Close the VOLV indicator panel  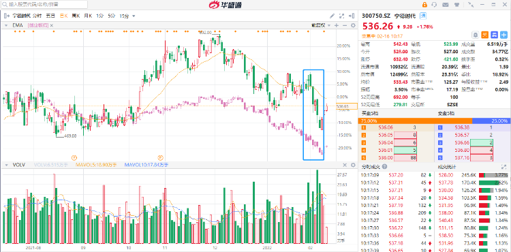click(345, 165)
